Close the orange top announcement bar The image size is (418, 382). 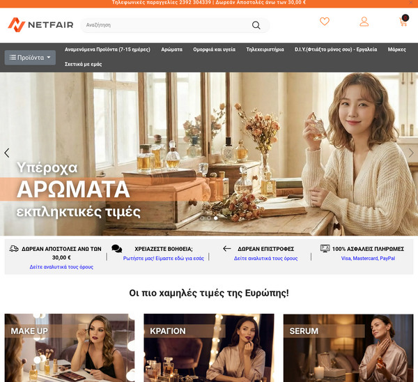coord(411,2)
